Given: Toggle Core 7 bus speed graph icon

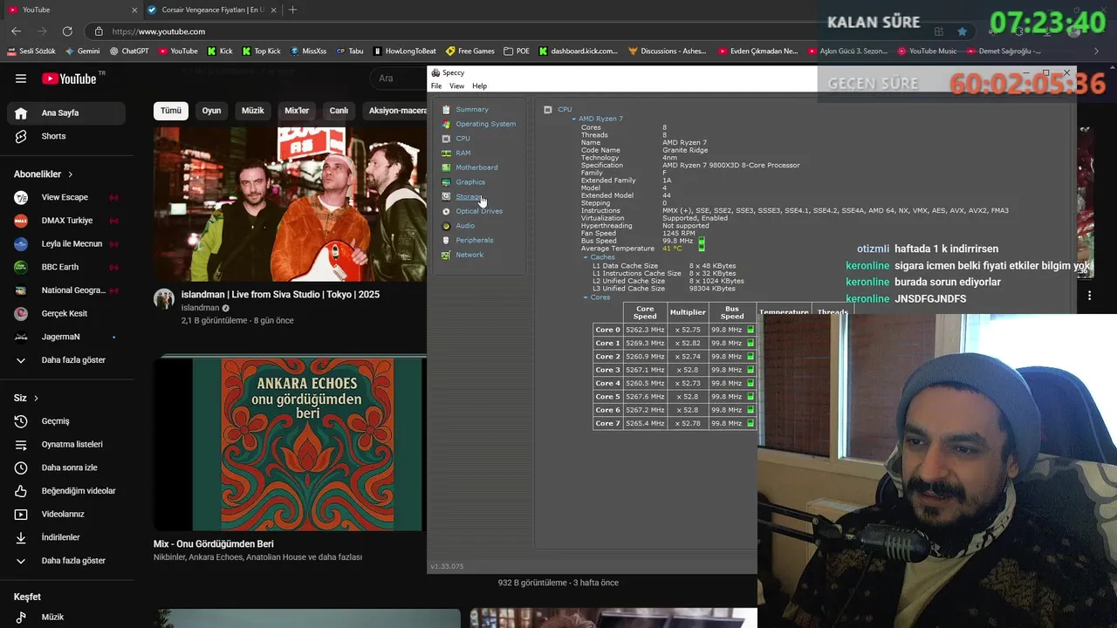Looking at the screenshot, I should tap(750, 423).
